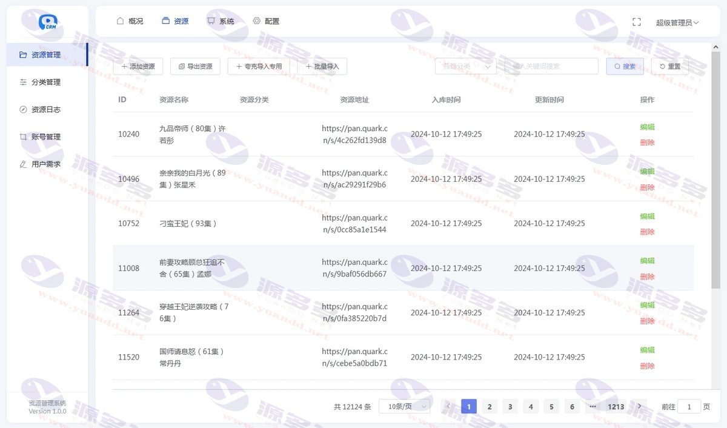727x428 pixels.
Task: Open 账号管理 in the sidebar
Action: tap(47, 137)
